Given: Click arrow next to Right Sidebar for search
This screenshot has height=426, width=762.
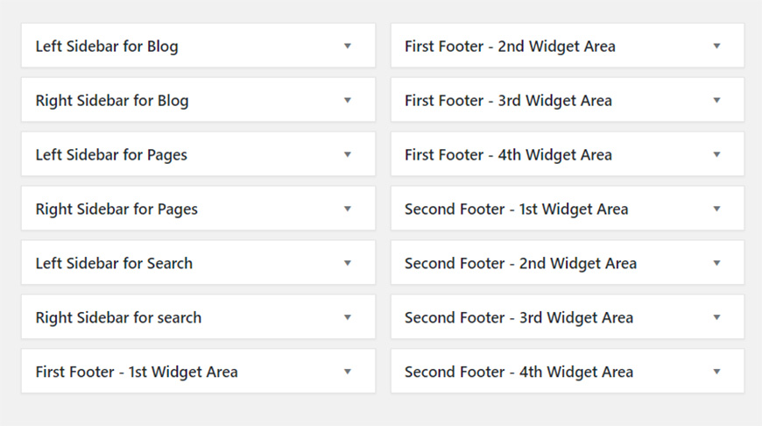Looking at the screenshot, I should point(348,317).
